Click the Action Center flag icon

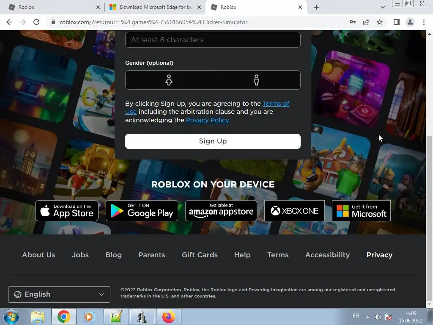(388, 317)
